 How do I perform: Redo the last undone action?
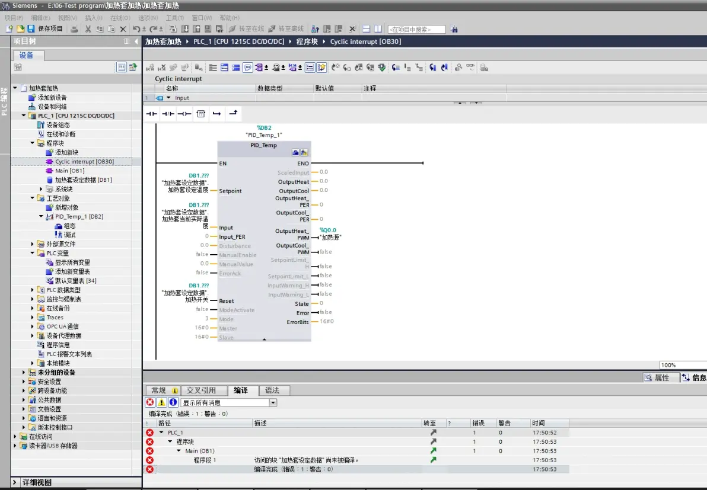coord(153,29)
